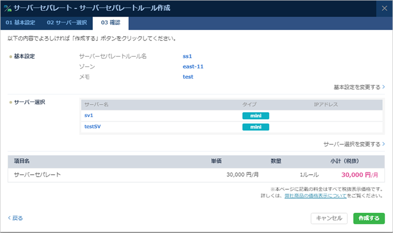Click the east-11 zone value
Image resolution: width=393 pixels, height=233 pixels.
click(193, 66)
